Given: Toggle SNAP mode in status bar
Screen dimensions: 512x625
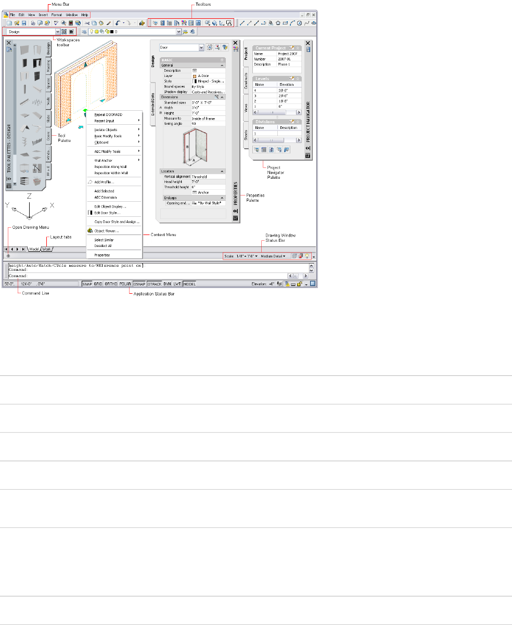Looking at the screenshot, I should tap(87, 284).
